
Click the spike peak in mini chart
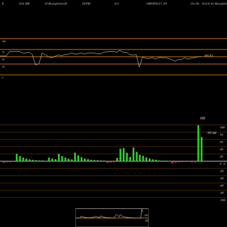pyautogui.click(x=142, y=209)
